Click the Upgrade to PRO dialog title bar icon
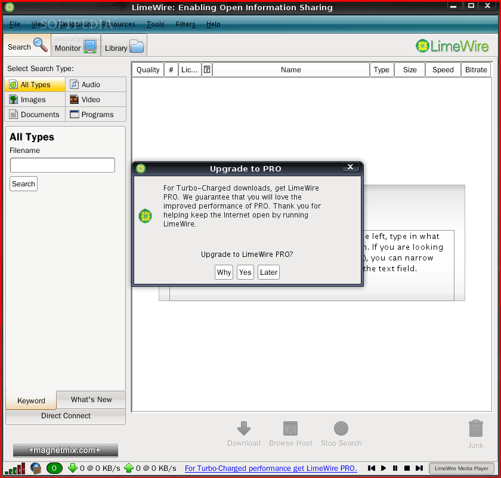Image resolution: width=501 pixels, height=478 pixels. coord(141,168)
